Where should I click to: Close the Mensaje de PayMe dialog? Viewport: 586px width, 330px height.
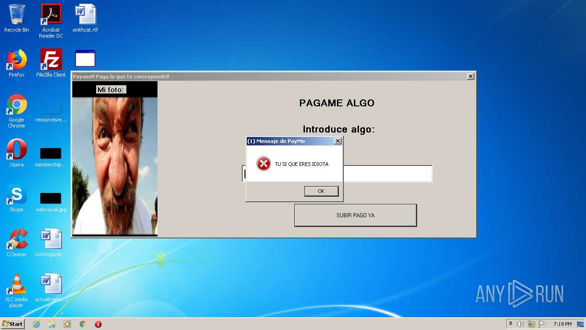point(338,141)
